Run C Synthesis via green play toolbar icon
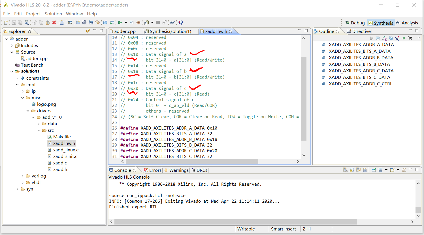The image size is (424, 235). (x=120, y=22)
